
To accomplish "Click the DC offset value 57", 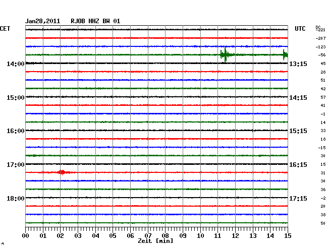I will (323, 97).
